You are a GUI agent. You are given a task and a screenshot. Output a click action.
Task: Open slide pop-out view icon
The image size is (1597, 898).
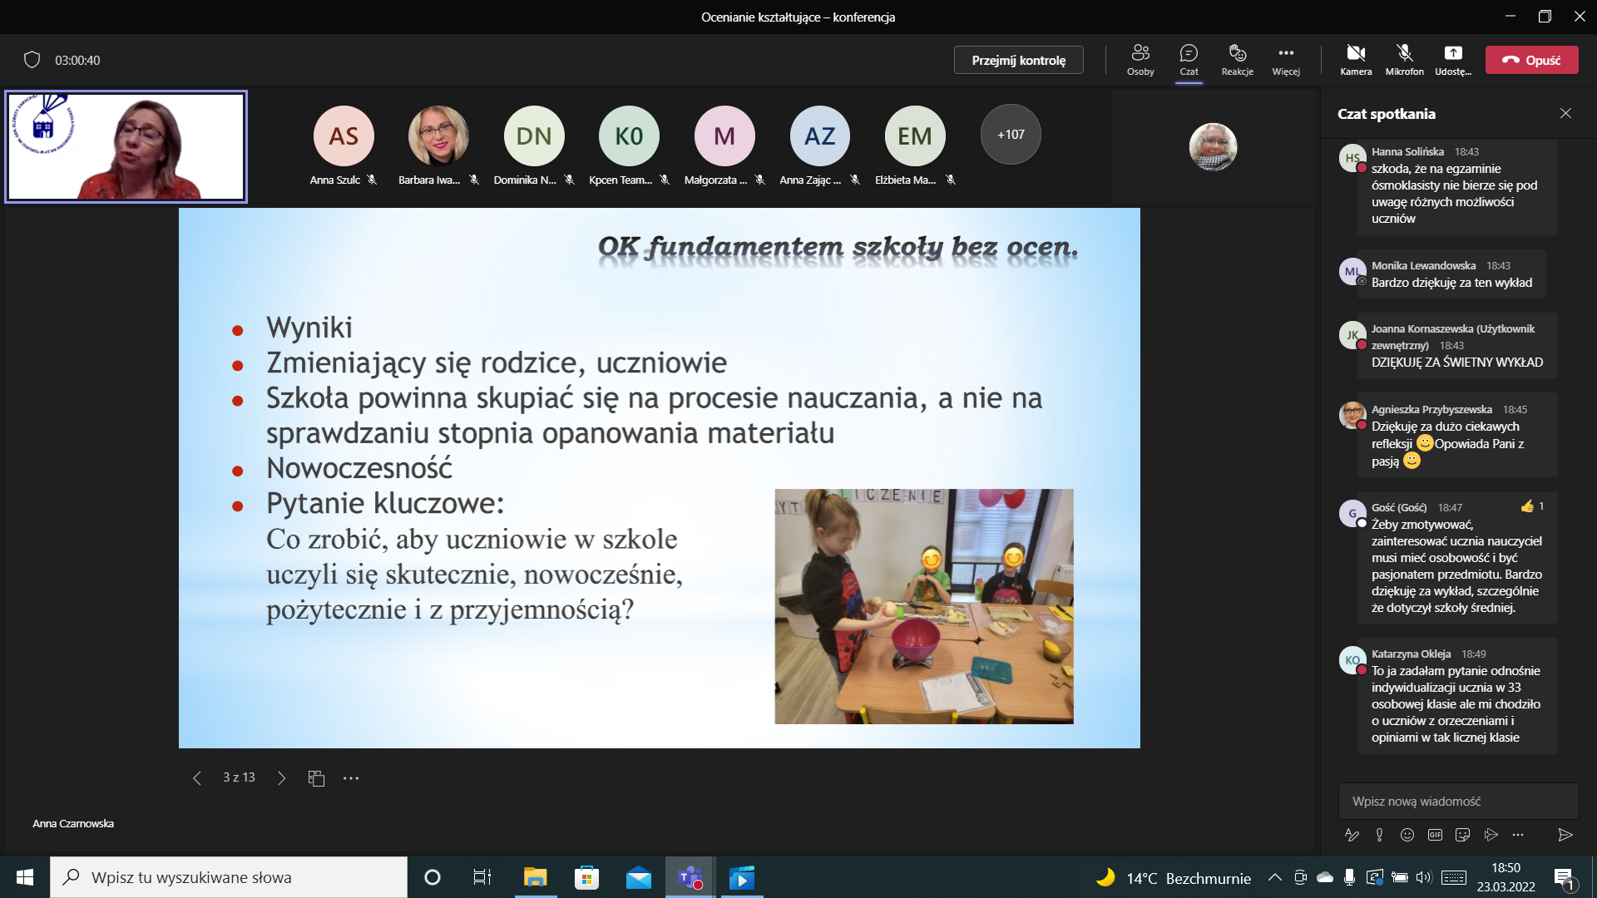click(316, 778)
